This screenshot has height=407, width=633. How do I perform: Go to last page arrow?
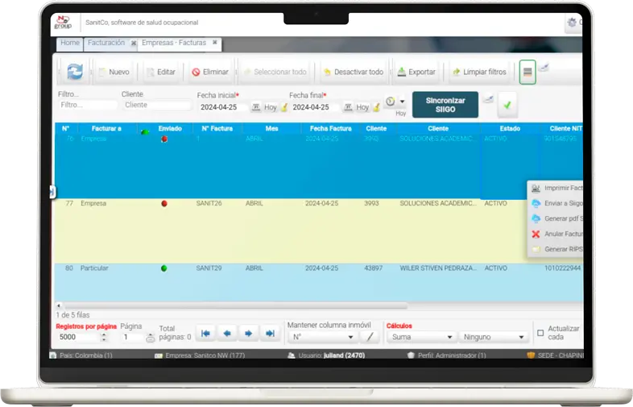click(270, 334)
